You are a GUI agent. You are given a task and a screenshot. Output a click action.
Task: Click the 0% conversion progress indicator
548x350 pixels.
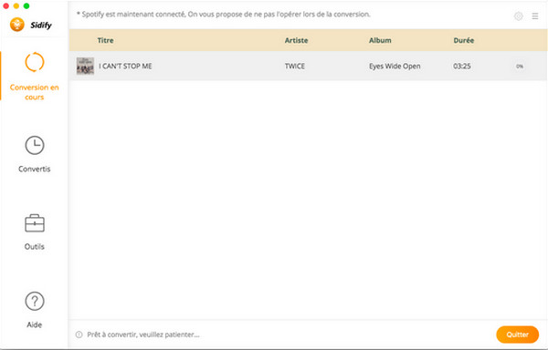click(x=520, y=67)
